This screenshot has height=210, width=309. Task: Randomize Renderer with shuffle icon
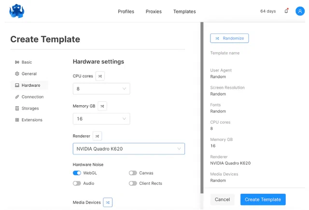coord(97,136)
